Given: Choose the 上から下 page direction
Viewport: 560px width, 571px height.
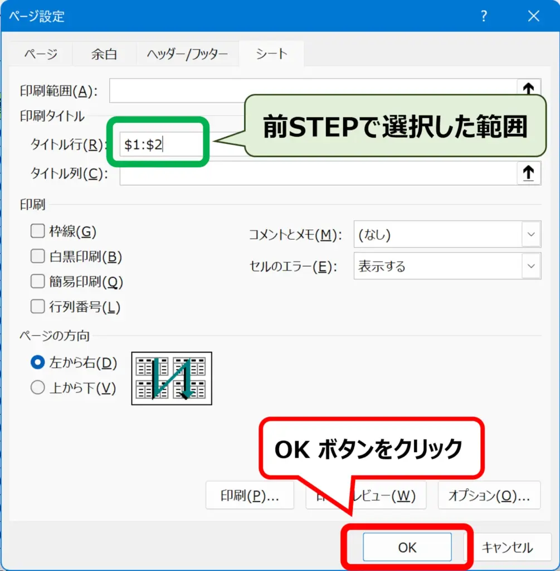Looking at the screenshot, I should [37, 388].
